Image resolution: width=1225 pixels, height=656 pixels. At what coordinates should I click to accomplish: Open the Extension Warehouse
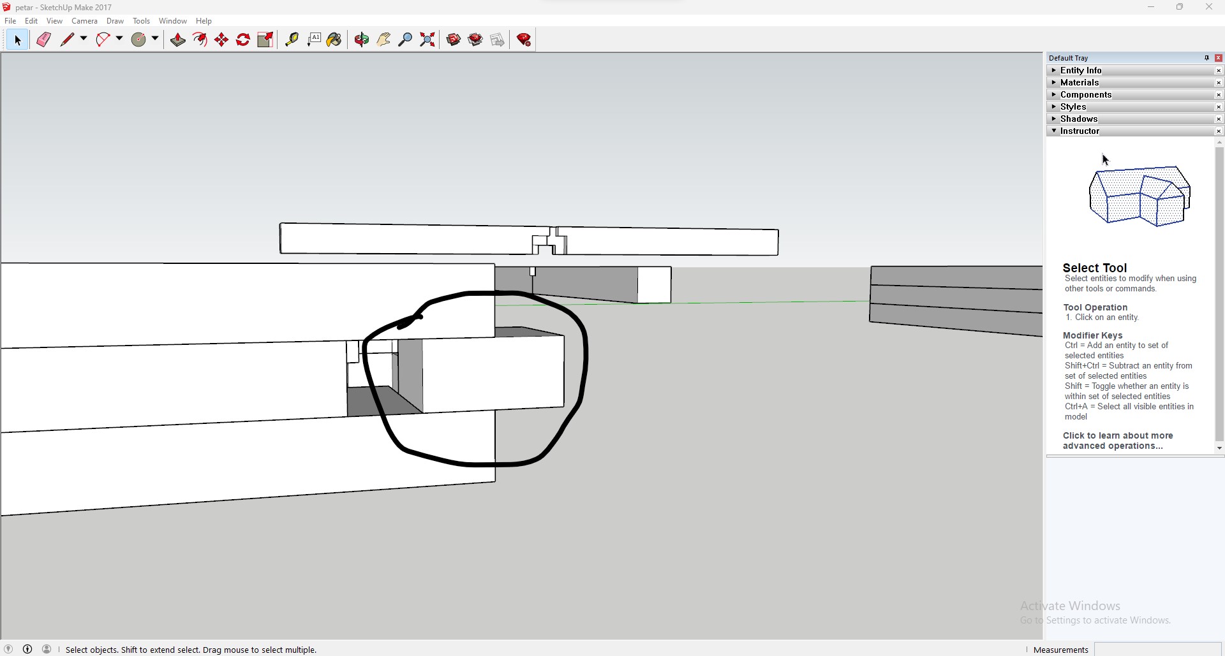pyautogui.click(x=524, y=40)
